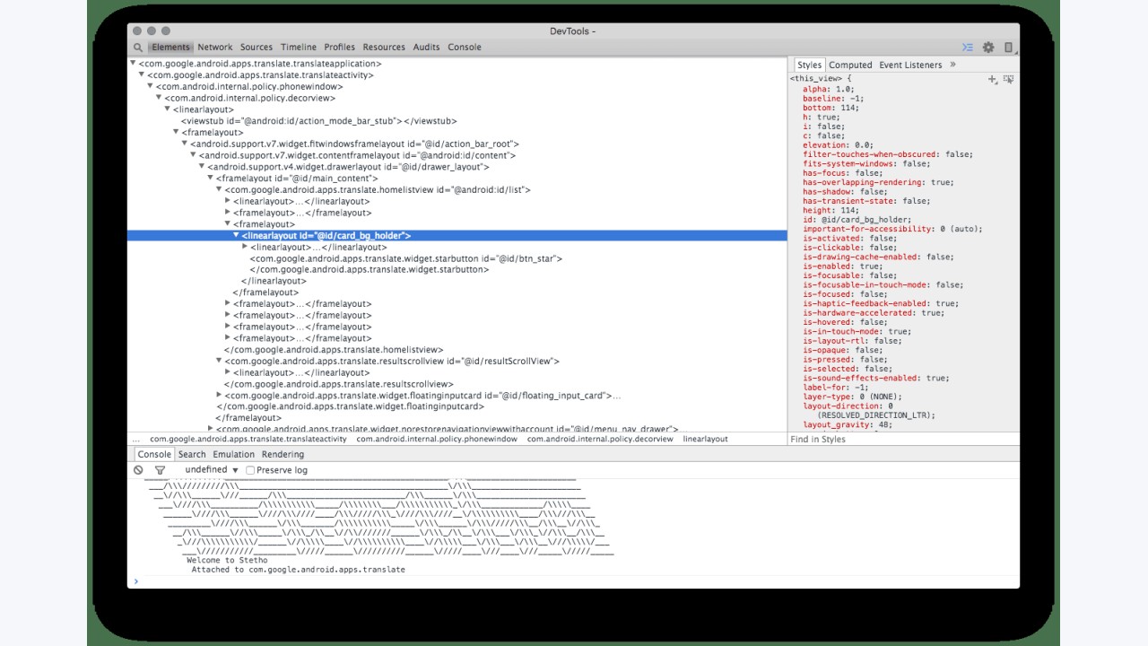Open the Rendering drawer tab
The width and height of the screenshot is (1148, 646).
(x=283, y=455)
